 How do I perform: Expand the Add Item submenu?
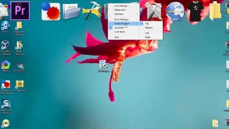pos(123,14)
